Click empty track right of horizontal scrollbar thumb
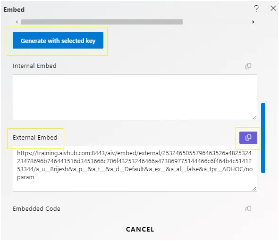Screen dimensions: 279x241 tap(217, 22)
